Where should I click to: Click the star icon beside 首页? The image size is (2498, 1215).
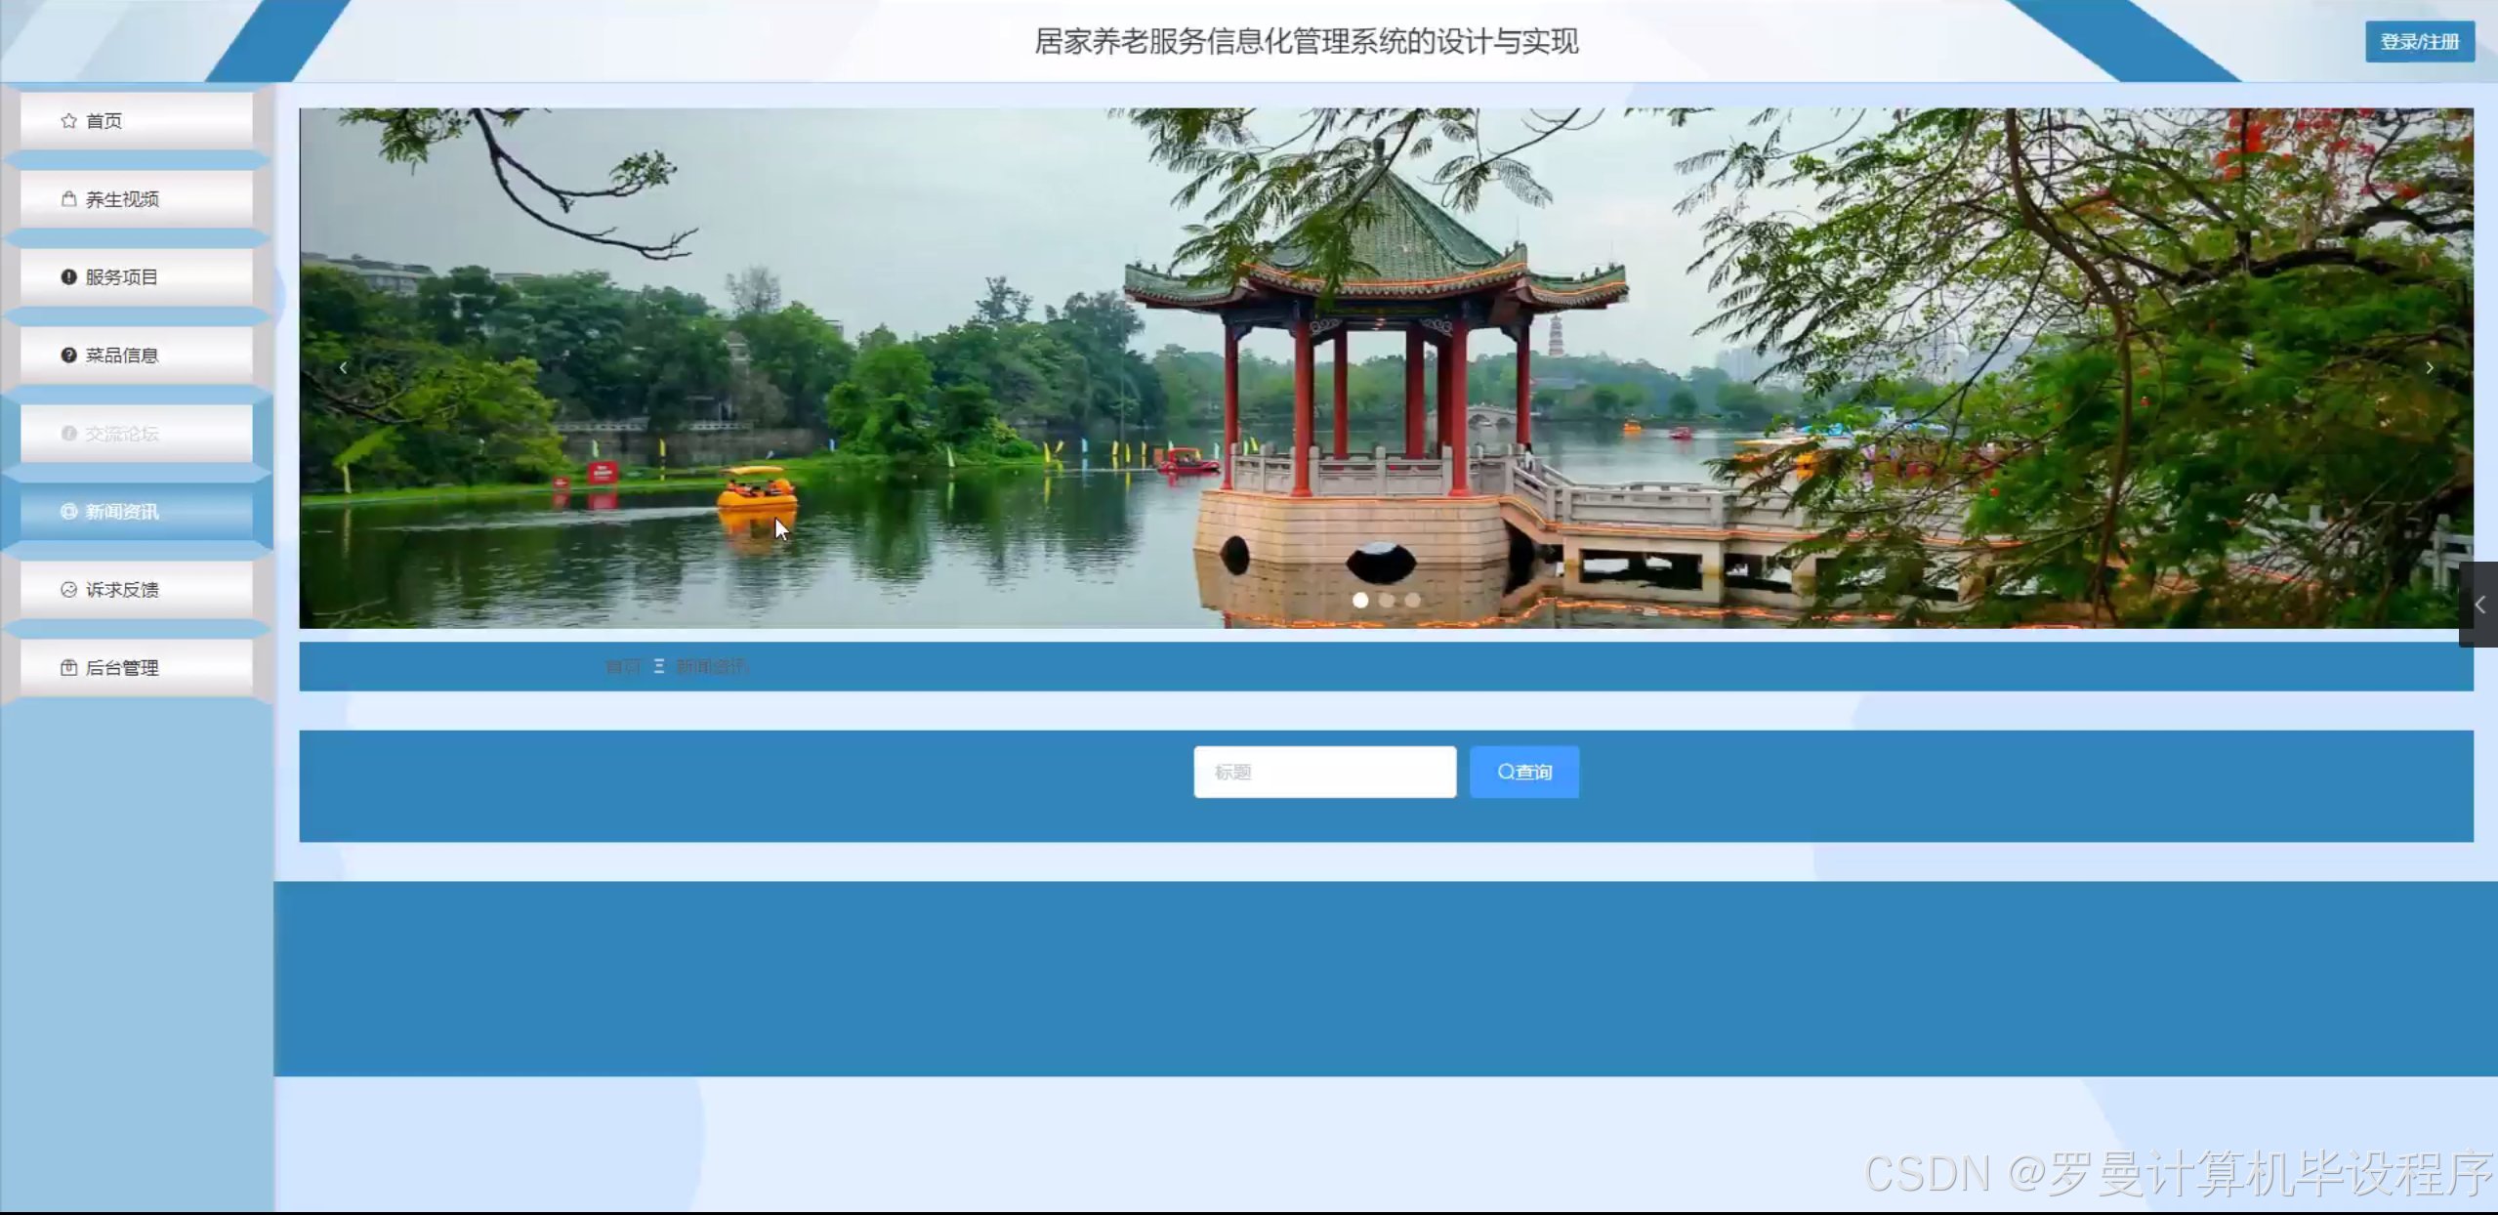click(x=68, y=121)
